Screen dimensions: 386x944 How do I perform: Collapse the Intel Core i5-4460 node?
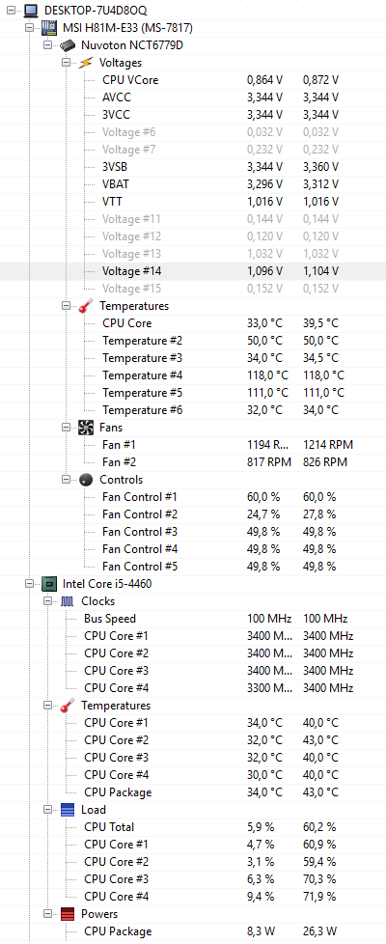point(29,583)
